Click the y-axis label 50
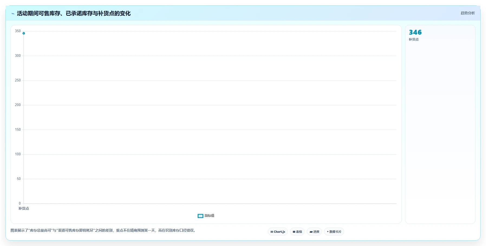The width and height of the screenshot is (486, 246). click(x=19, y=179)
